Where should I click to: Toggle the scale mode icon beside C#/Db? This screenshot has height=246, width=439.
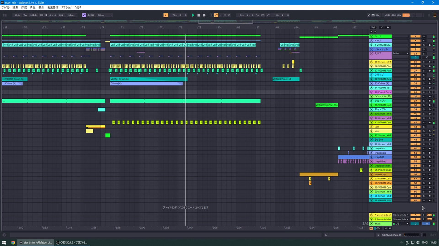click(84, 15)
